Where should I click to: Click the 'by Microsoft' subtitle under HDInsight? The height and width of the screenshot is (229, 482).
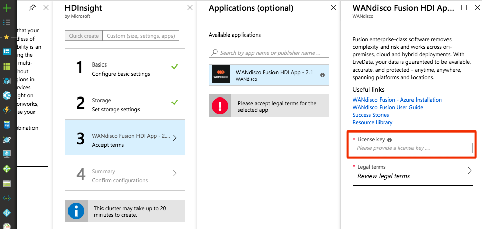[78, 17]
